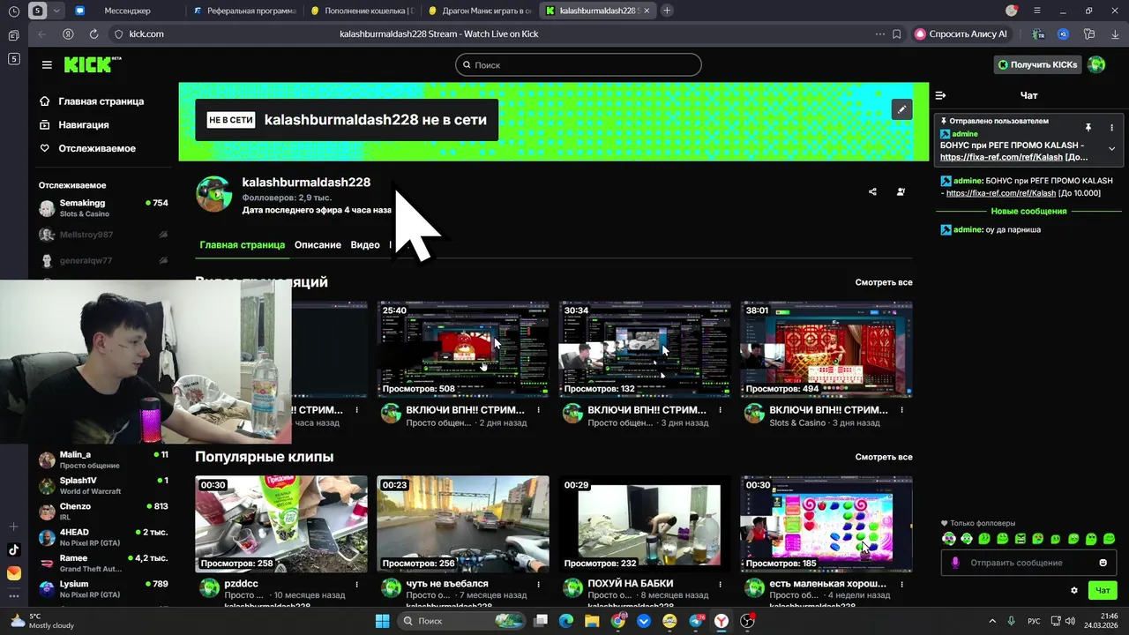Switch to Мессенджер browser tab
The width and height of the screenshot is (1129, 635).
pyautogui.click(x=127, y=11)
